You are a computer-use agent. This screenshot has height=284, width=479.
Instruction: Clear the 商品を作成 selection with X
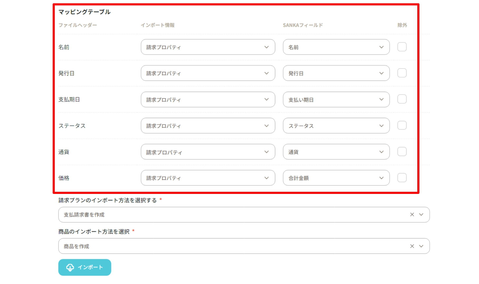point(412,246)
